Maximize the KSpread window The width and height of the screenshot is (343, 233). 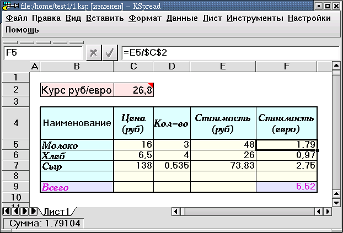[327, 6]
